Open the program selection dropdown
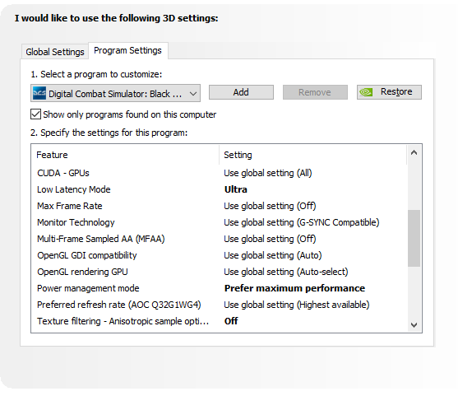Screen dimensions: 458x396 115,93
